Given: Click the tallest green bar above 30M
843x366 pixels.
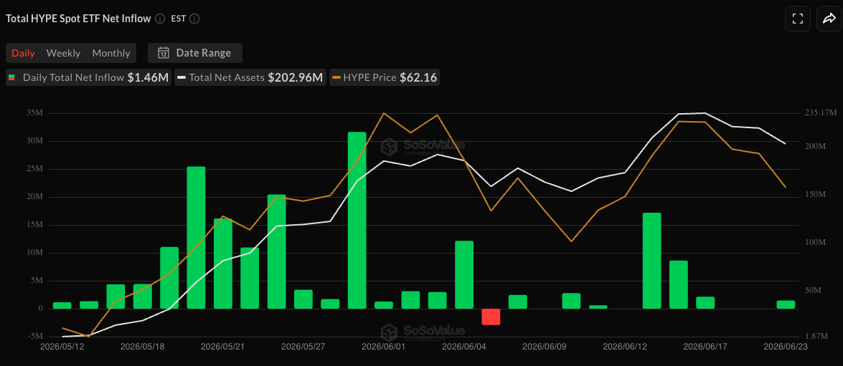Looking at the screenshot, I should pyautogui.click(x=357, y=220).
